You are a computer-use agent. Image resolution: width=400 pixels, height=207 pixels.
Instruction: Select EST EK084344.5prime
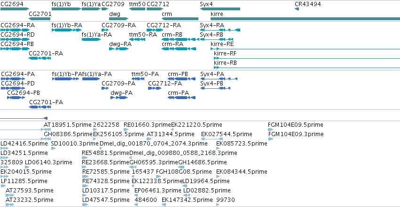242,172
